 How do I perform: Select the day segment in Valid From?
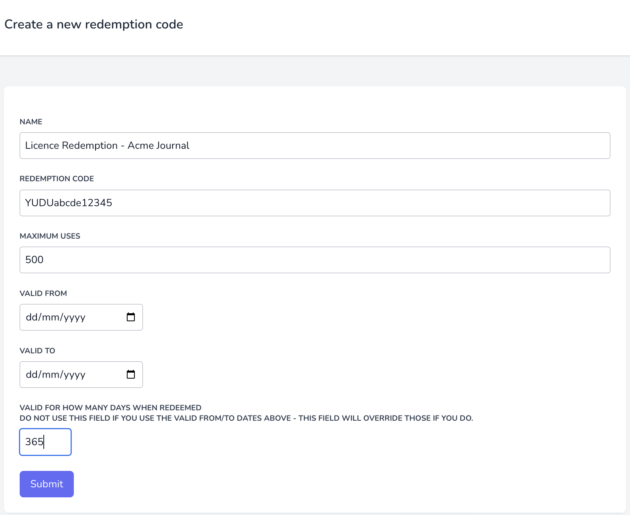(x=31, y=317)
